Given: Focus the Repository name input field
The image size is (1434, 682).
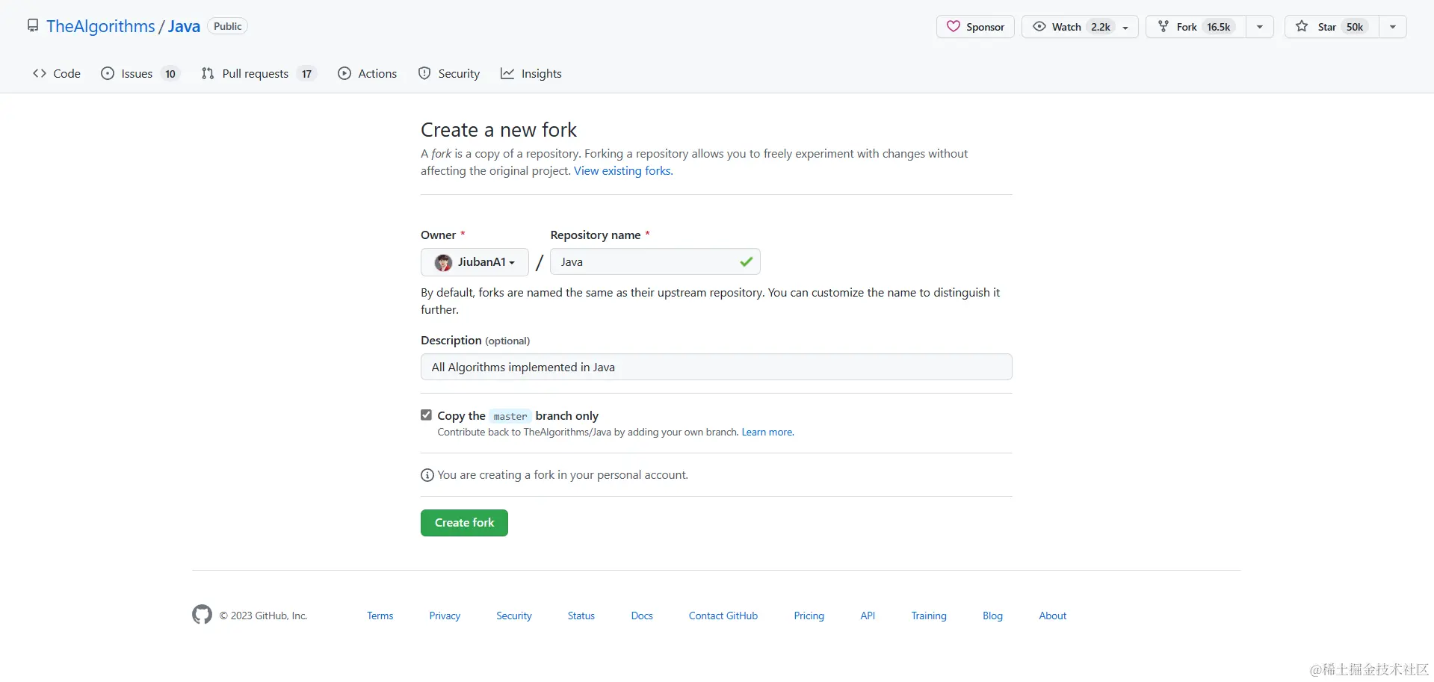Looking at the screenshot, I should tap(655, 262).
